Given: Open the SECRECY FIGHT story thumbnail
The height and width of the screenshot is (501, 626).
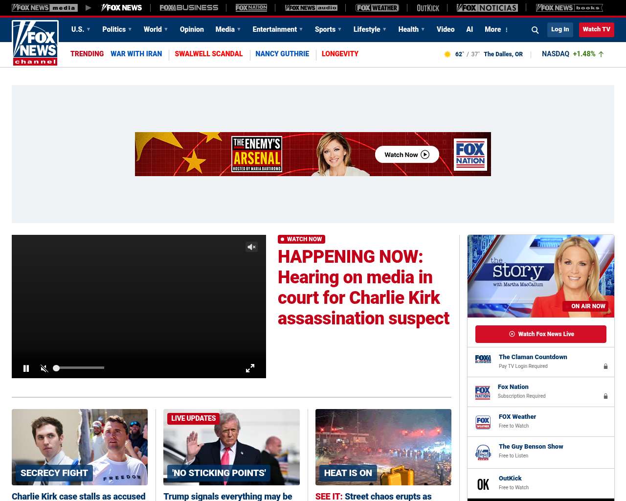Looking at the screenshot, I should tap(80, 447).
